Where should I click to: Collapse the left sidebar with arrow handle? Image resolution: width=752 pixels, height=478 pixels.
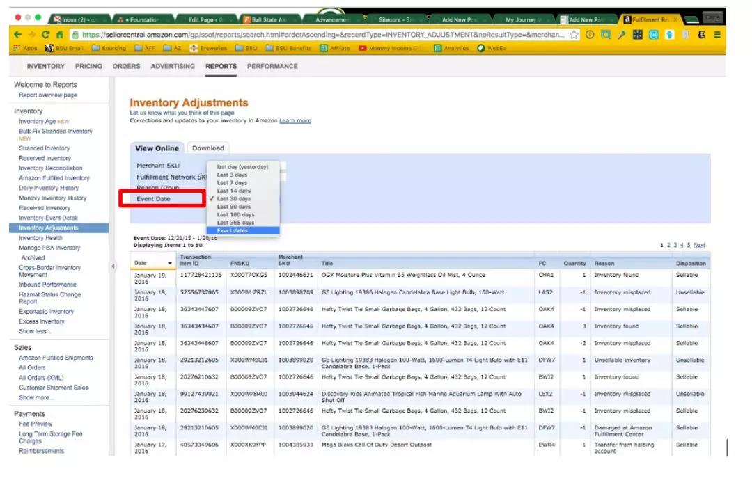(113, 266)
